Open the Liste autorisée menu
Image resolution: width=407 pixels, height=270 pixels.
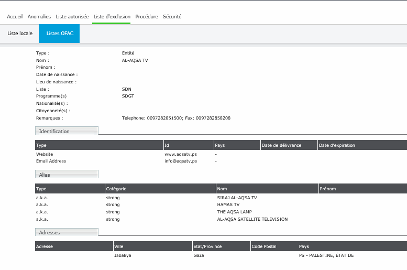pyautogui.click(x=72, y=17)
